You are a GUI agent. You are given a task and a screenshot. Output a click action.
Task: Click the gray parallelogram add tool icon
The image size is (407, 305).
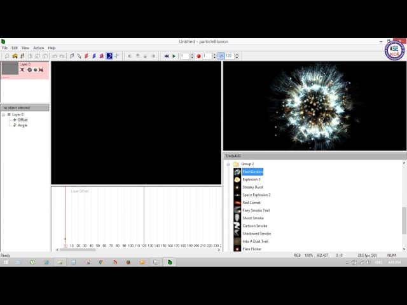coord(72,56)
